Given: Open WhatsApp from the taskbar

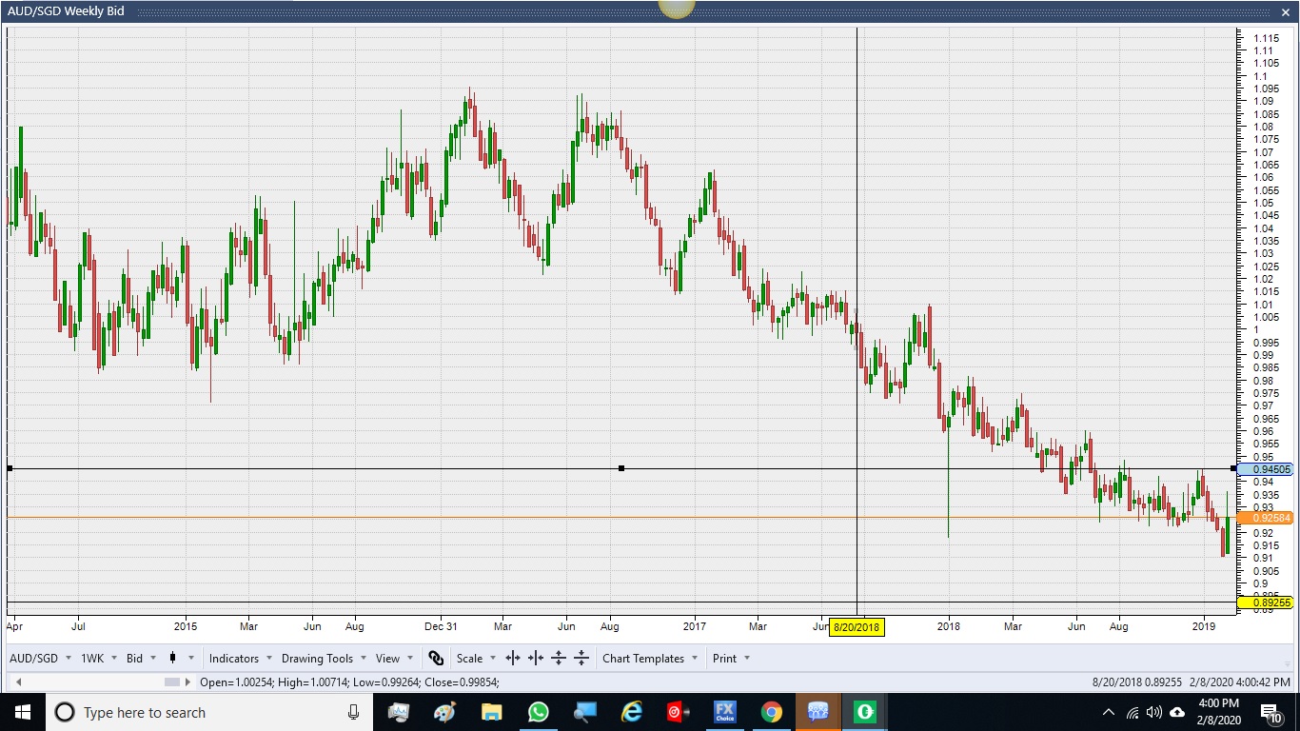Looking at the screenshot, I should pos(538,712).
